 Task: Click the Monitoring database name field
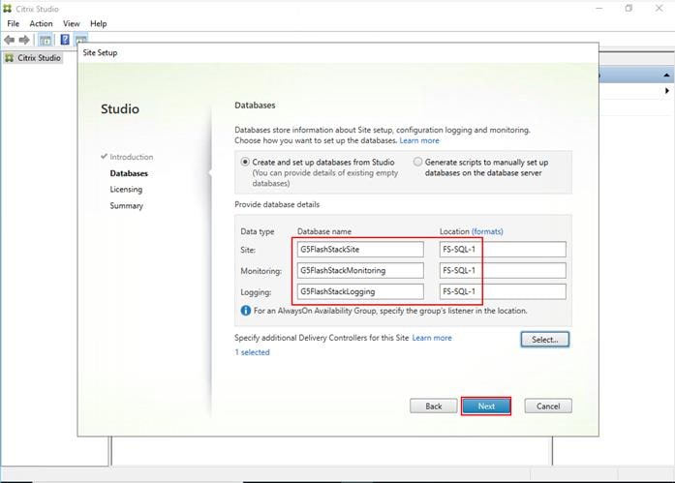(x=360, y=270)
